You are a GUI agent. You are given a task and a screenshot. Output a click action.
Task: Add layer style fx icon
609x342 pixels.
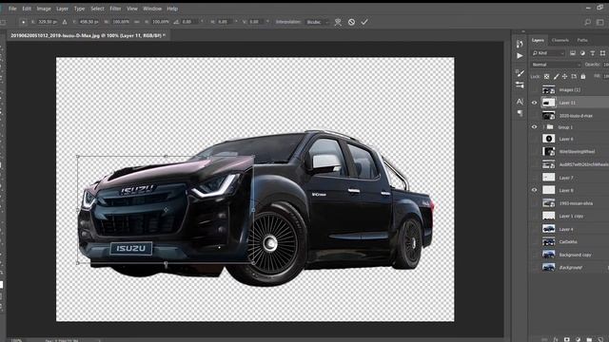pos(556,339)
